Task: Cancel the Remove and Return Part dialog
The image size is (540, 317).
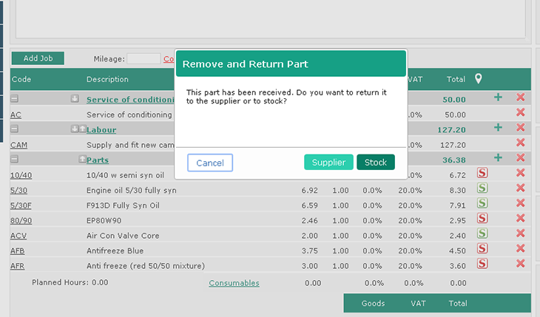Action: (x=210, y=163)
